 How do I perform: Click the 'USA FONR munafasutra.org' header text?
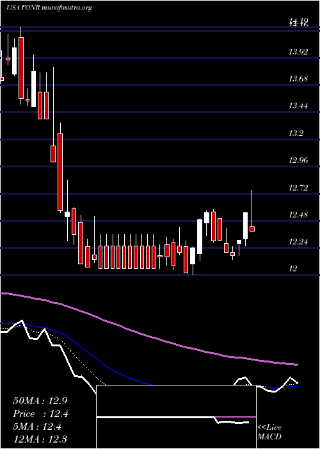49,8
